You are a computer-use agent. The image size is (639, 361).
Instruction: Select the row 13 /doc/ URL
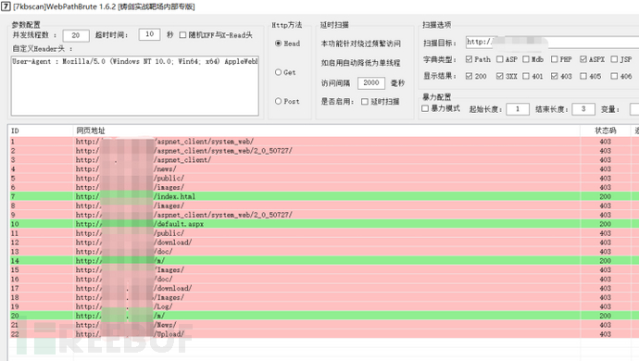pos(124,252)
